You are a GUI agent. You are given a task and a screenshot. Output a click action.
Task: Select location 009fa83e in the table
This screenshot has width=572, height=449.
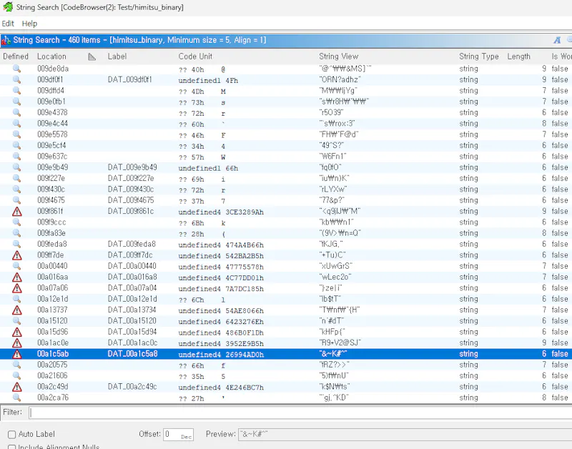tap(51, 233)
